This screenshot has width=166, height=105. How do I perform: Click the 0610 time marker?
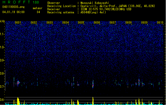(x=160, y=23)
